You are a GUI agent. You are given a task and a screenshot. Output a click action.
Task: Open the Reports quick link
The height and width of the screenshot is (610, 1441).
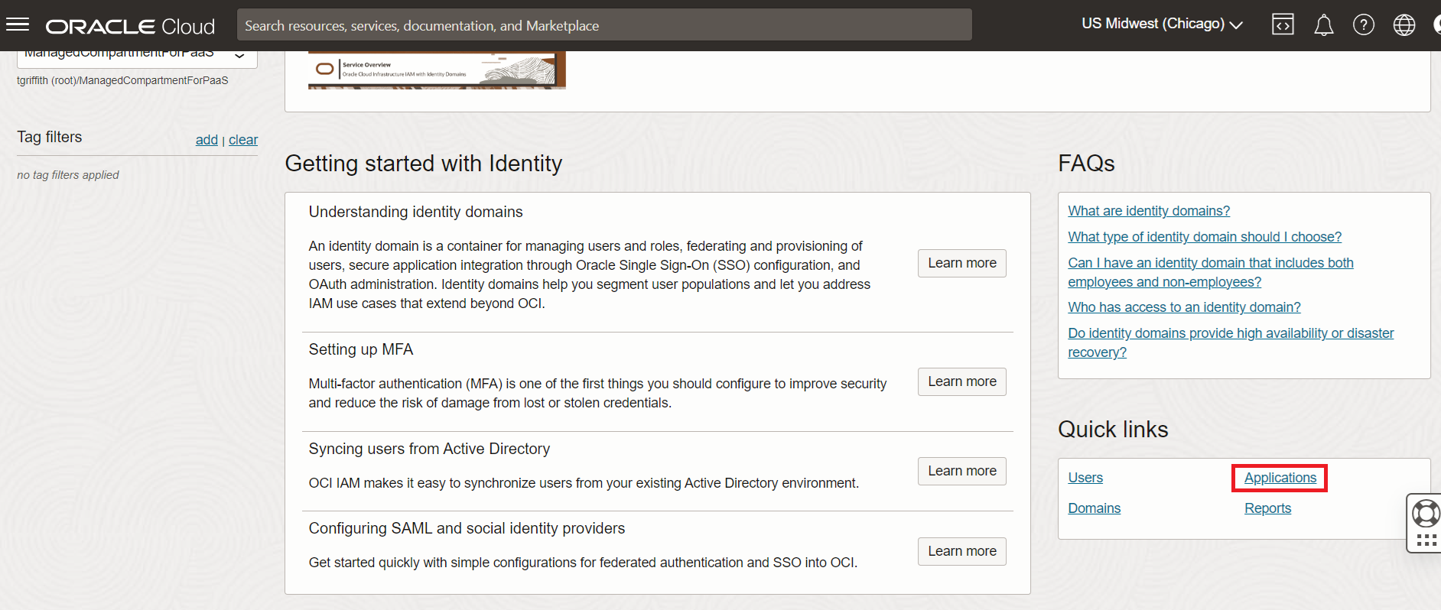[1267, 508]
